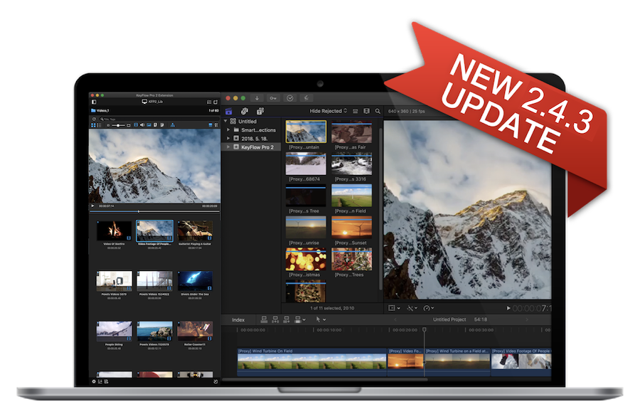Select the [Proxy...68674 clip thumbnail
This screenshot has height=404, width=640.
tap(306, 164)
